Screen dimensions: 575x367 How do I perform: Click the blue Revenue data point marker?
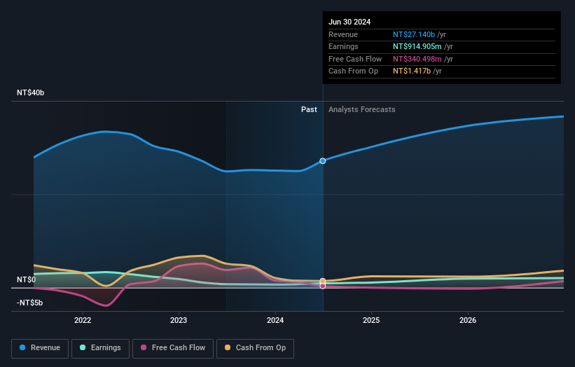tap(323, 161)
